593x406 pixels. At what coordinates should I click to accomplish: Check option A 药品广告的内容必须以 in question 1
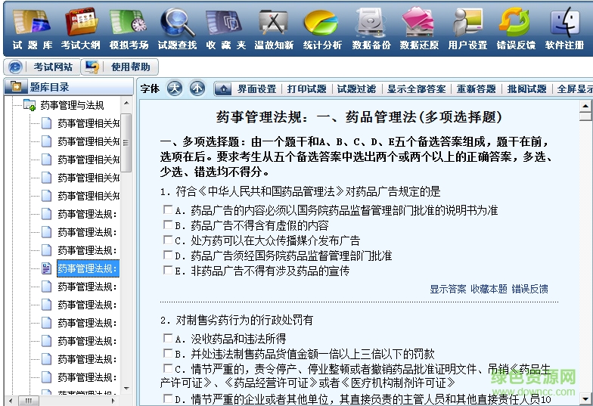click(168, 209)
